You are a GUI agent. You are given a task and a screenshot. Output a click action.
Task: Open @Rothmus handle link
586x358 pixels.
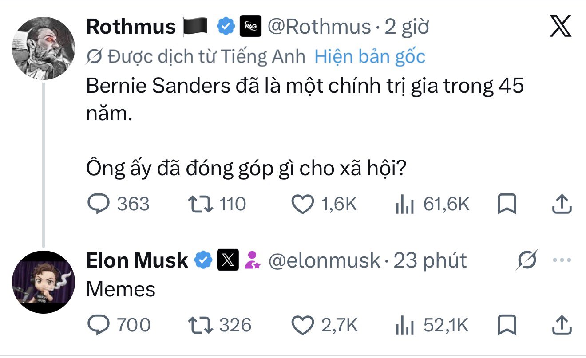(319, 27)
